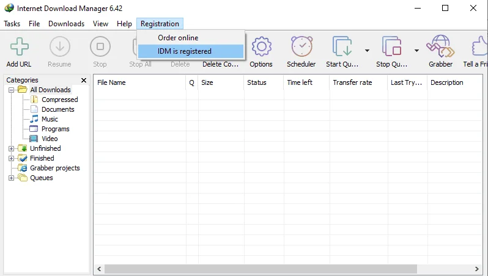Click the Grabber projects folder icon
Screen dimensions: 488x276
(x=23, y=168)
